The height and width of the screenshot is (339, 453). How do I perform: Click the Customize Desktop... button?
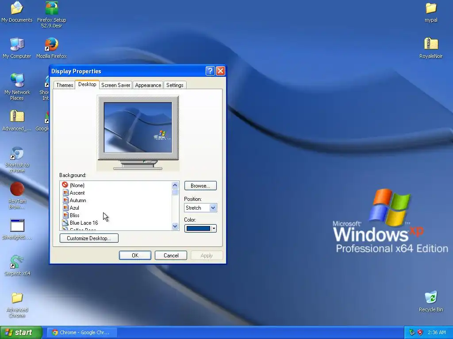[x=89, y=238]
